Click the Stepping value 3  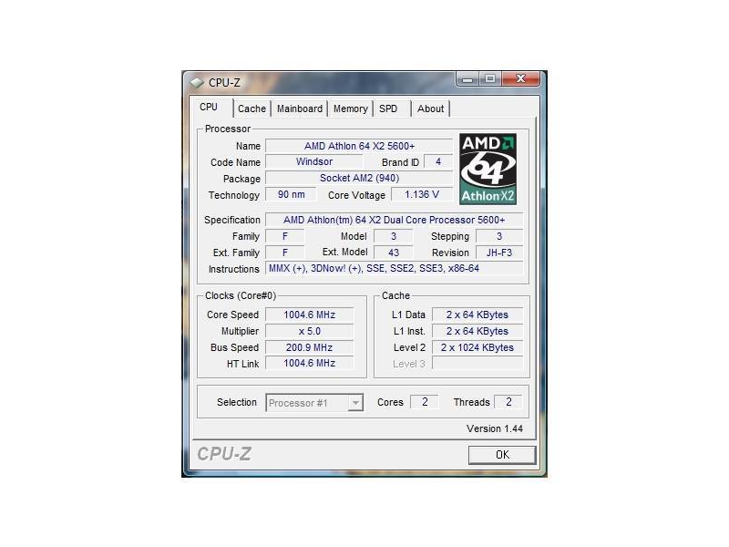tap(499, 236)
